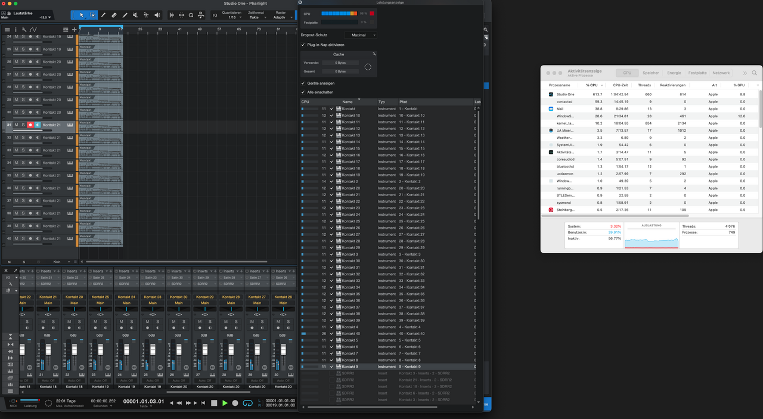763x419 pixels.
Task: Sort by the 'Threads' column header
Action: (644, 86)
